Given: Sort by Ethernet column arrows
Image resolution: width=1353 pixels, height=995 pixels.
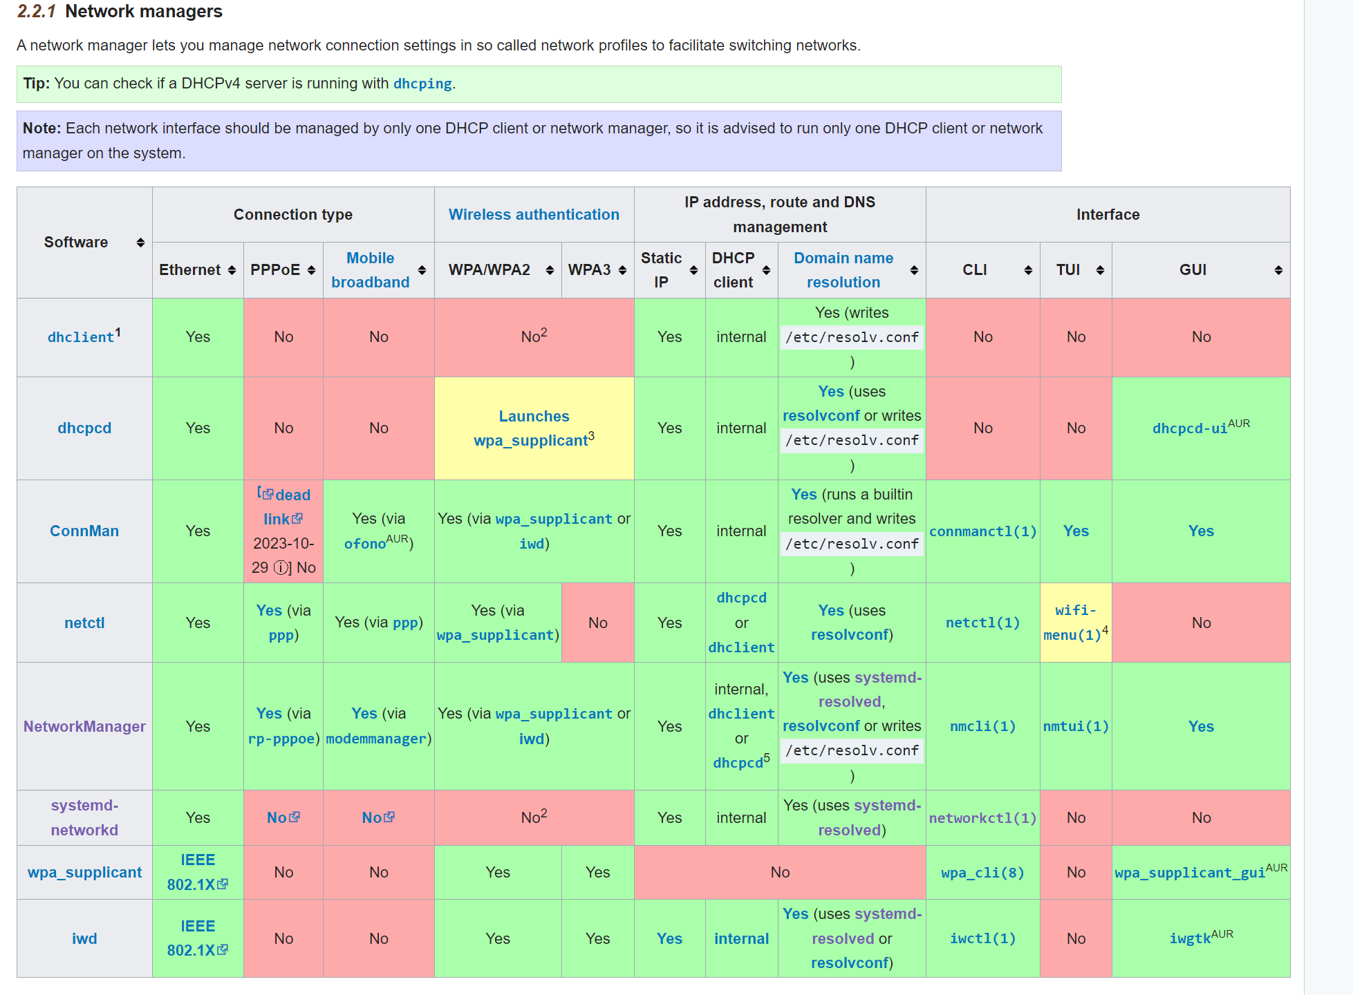Looking at the screenshot, I should click(232, 270).
